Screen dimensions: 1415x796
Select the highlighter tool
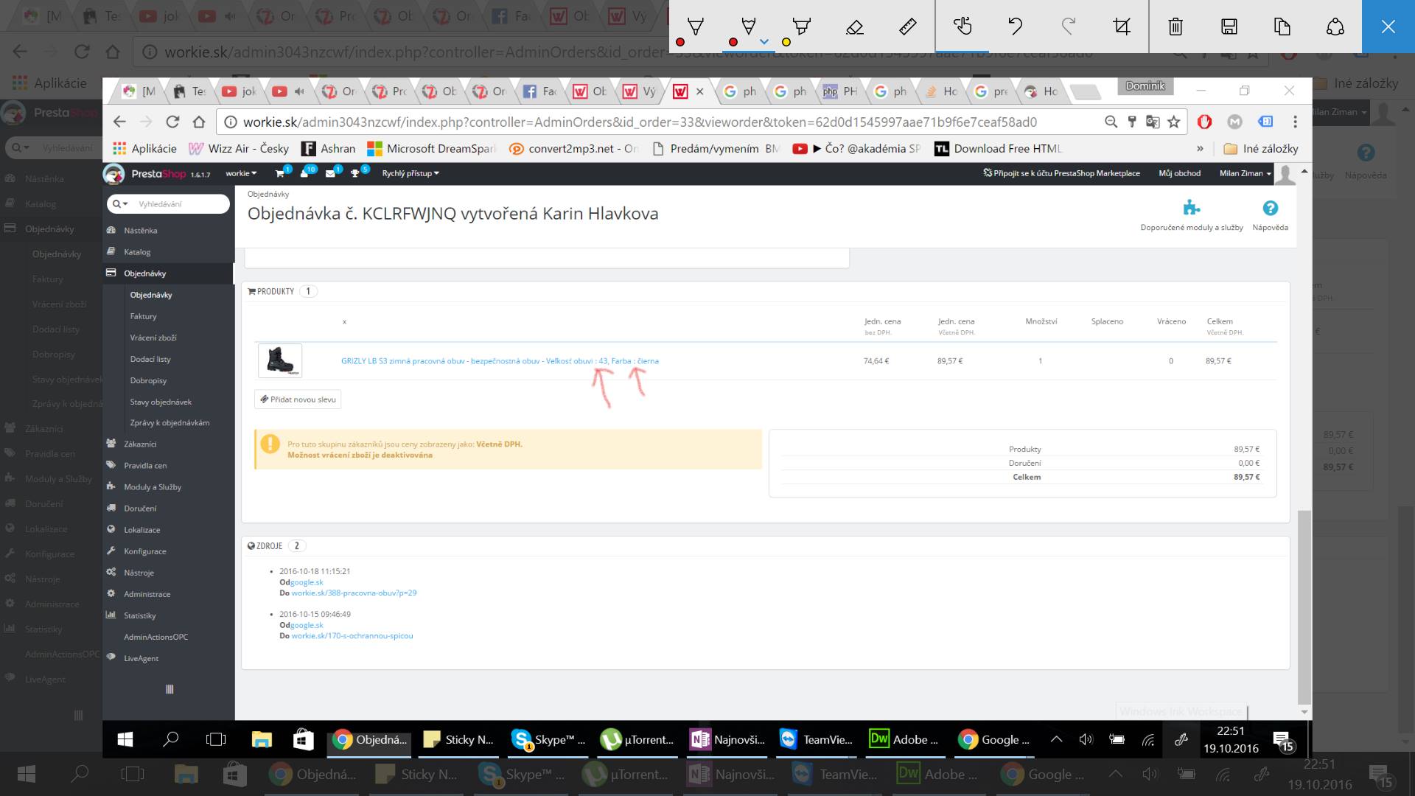801,27
